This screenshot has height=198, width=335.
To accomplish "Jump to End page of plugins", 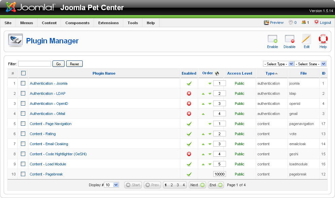I will (x=216, y=185).
